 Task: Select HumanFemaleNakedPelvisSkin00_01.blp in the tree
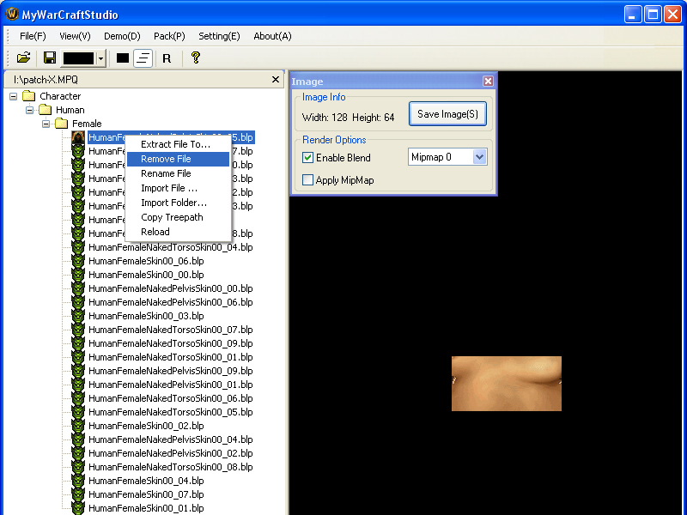click(170, 385)
